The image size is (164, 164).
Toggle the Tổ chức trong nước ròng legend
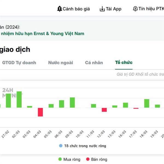[x=85, y=146]
